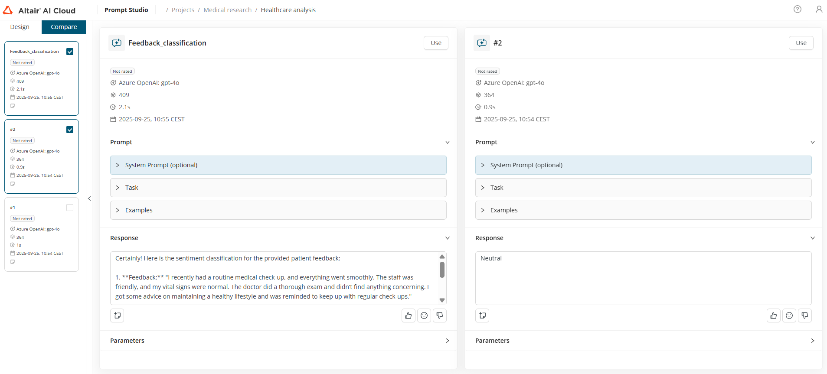Viewport: 827px width, 374px height.
Task: Uncheck the #2 card checkbox
Action: (x=70, y=130)
